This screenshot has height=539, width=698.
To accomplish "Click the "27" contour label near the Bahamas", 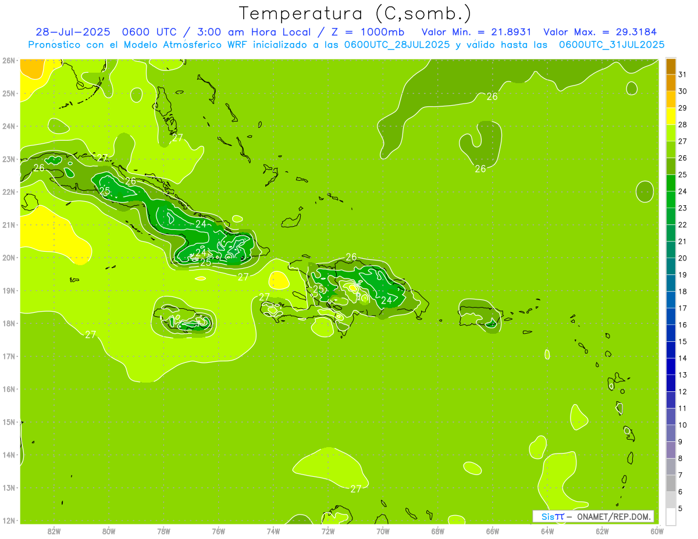I will pyautogui.click(x=177, y=138).
